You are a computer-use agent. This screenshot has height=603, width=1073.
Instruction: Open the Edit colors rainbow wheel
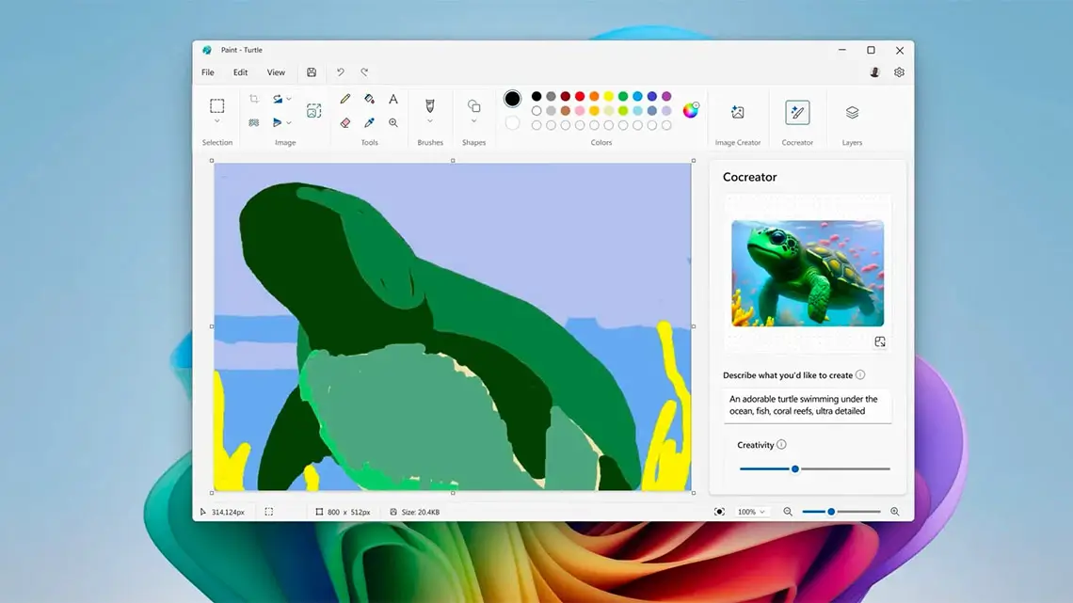(691, 110)
